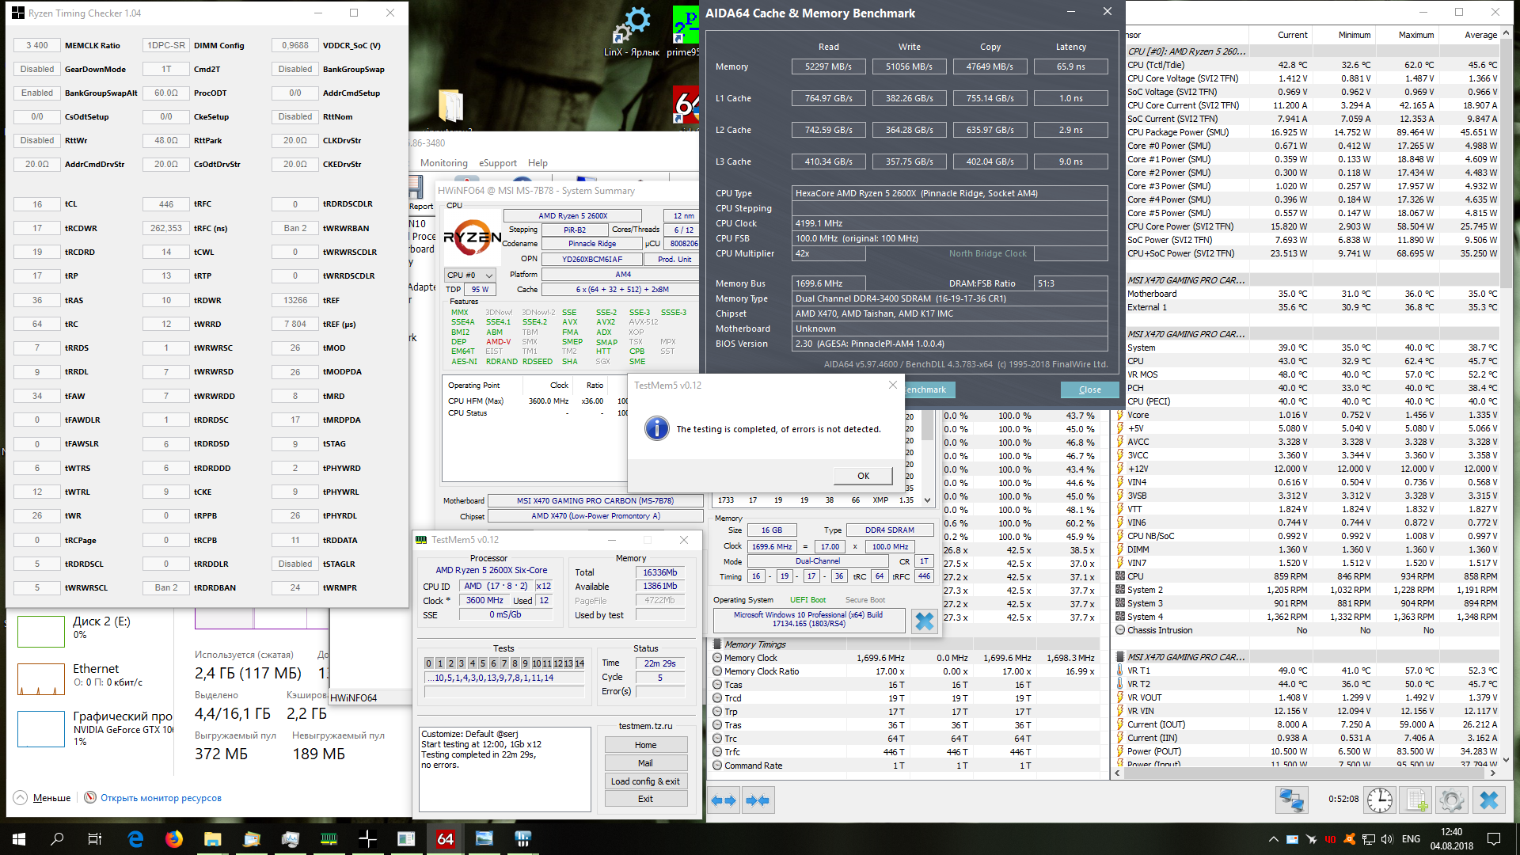This screenshot has height=855, width=1520.
Task: Open Firefox from the taskbar
Action: pos(174,838)
